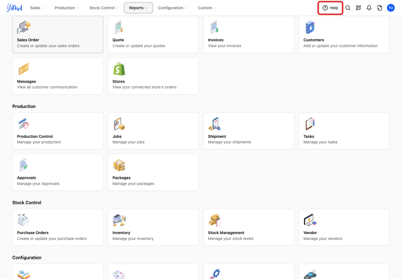The width and height of the screenshot is (402, 279).
Task: Click the Customers address book icon
Action: coord(310,27)
